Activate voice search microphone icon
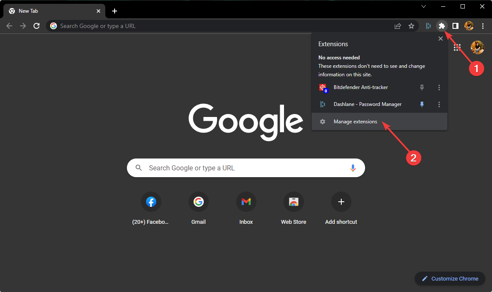The width and height of the screenshot is (492, 292). (353, 168)
